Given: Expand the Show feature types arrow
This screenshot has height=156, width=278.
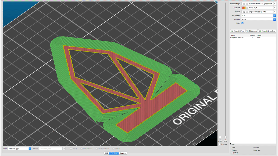Looking at the screenshot, I should click(64, 148).
